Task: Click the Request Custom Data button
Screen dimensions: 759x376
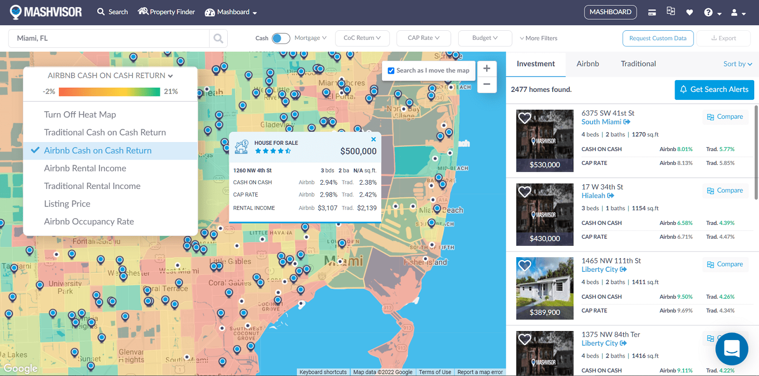Action: click(657, 38)
